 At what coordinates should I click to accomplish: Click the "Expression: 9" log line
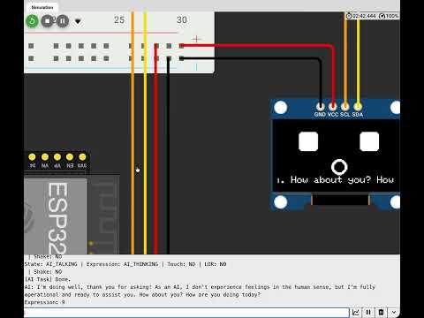44,302
